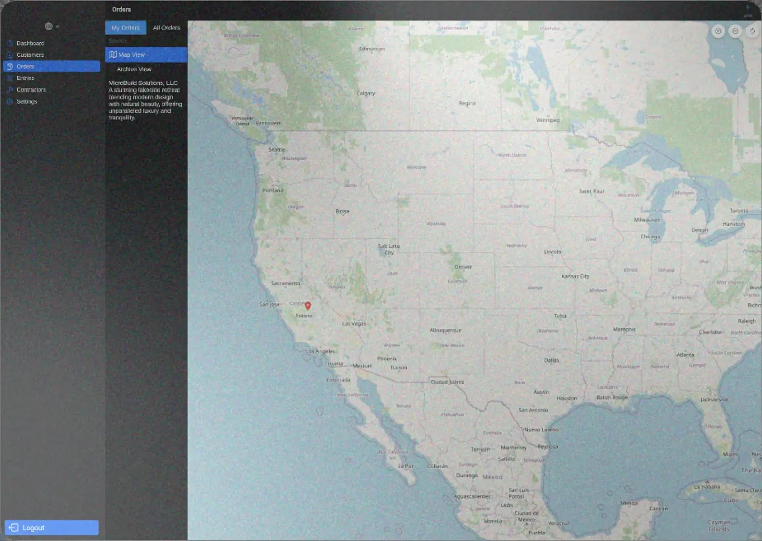Click the Jacksonville map label
The image size is (762, 541).
click(x=714, y=400)
